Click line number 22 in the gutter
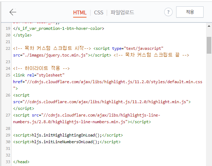 pos(8,48)
